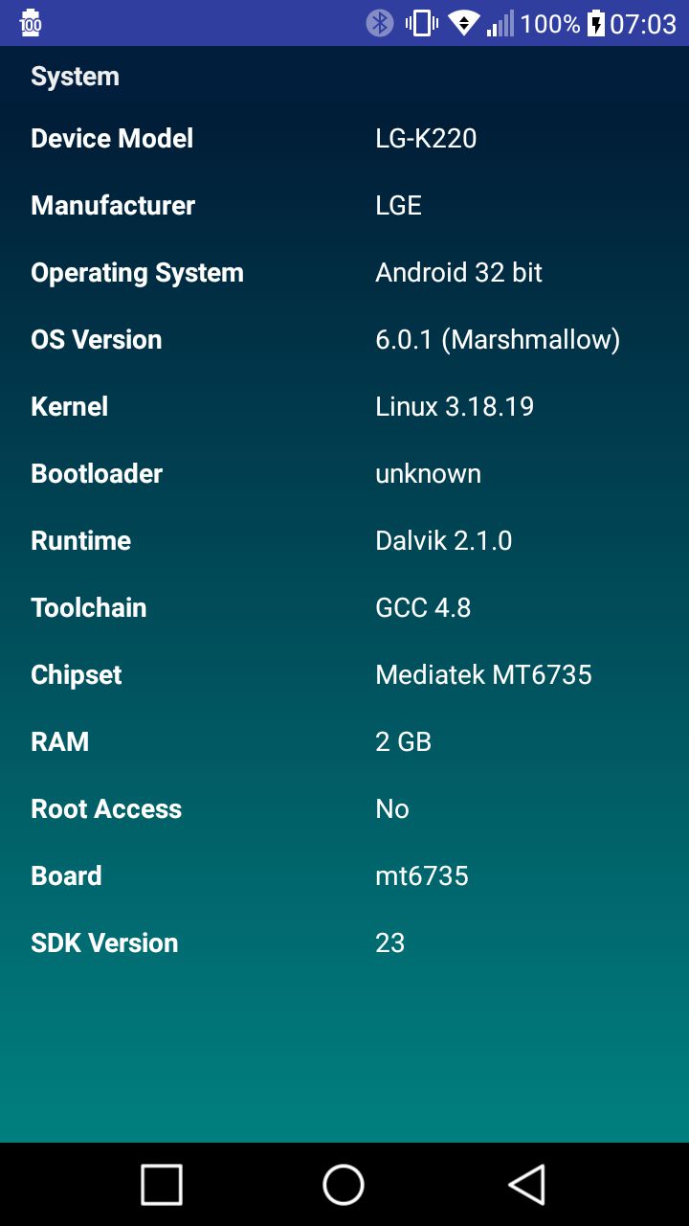
Task: Select the LG-K220 model value
Action: tap(426, 138)
